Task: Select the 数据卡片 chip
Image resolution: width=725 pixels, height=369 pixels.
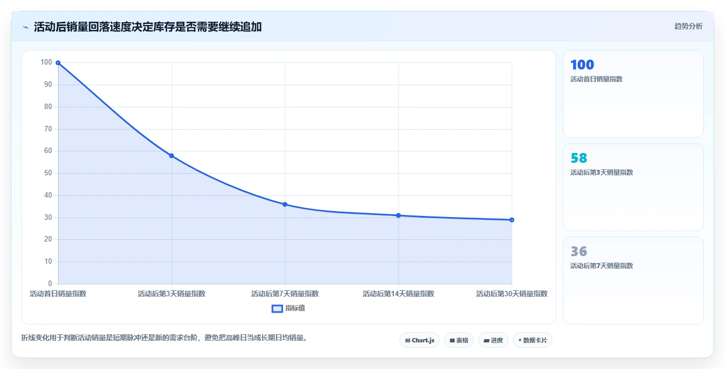Action: [532, 340]
